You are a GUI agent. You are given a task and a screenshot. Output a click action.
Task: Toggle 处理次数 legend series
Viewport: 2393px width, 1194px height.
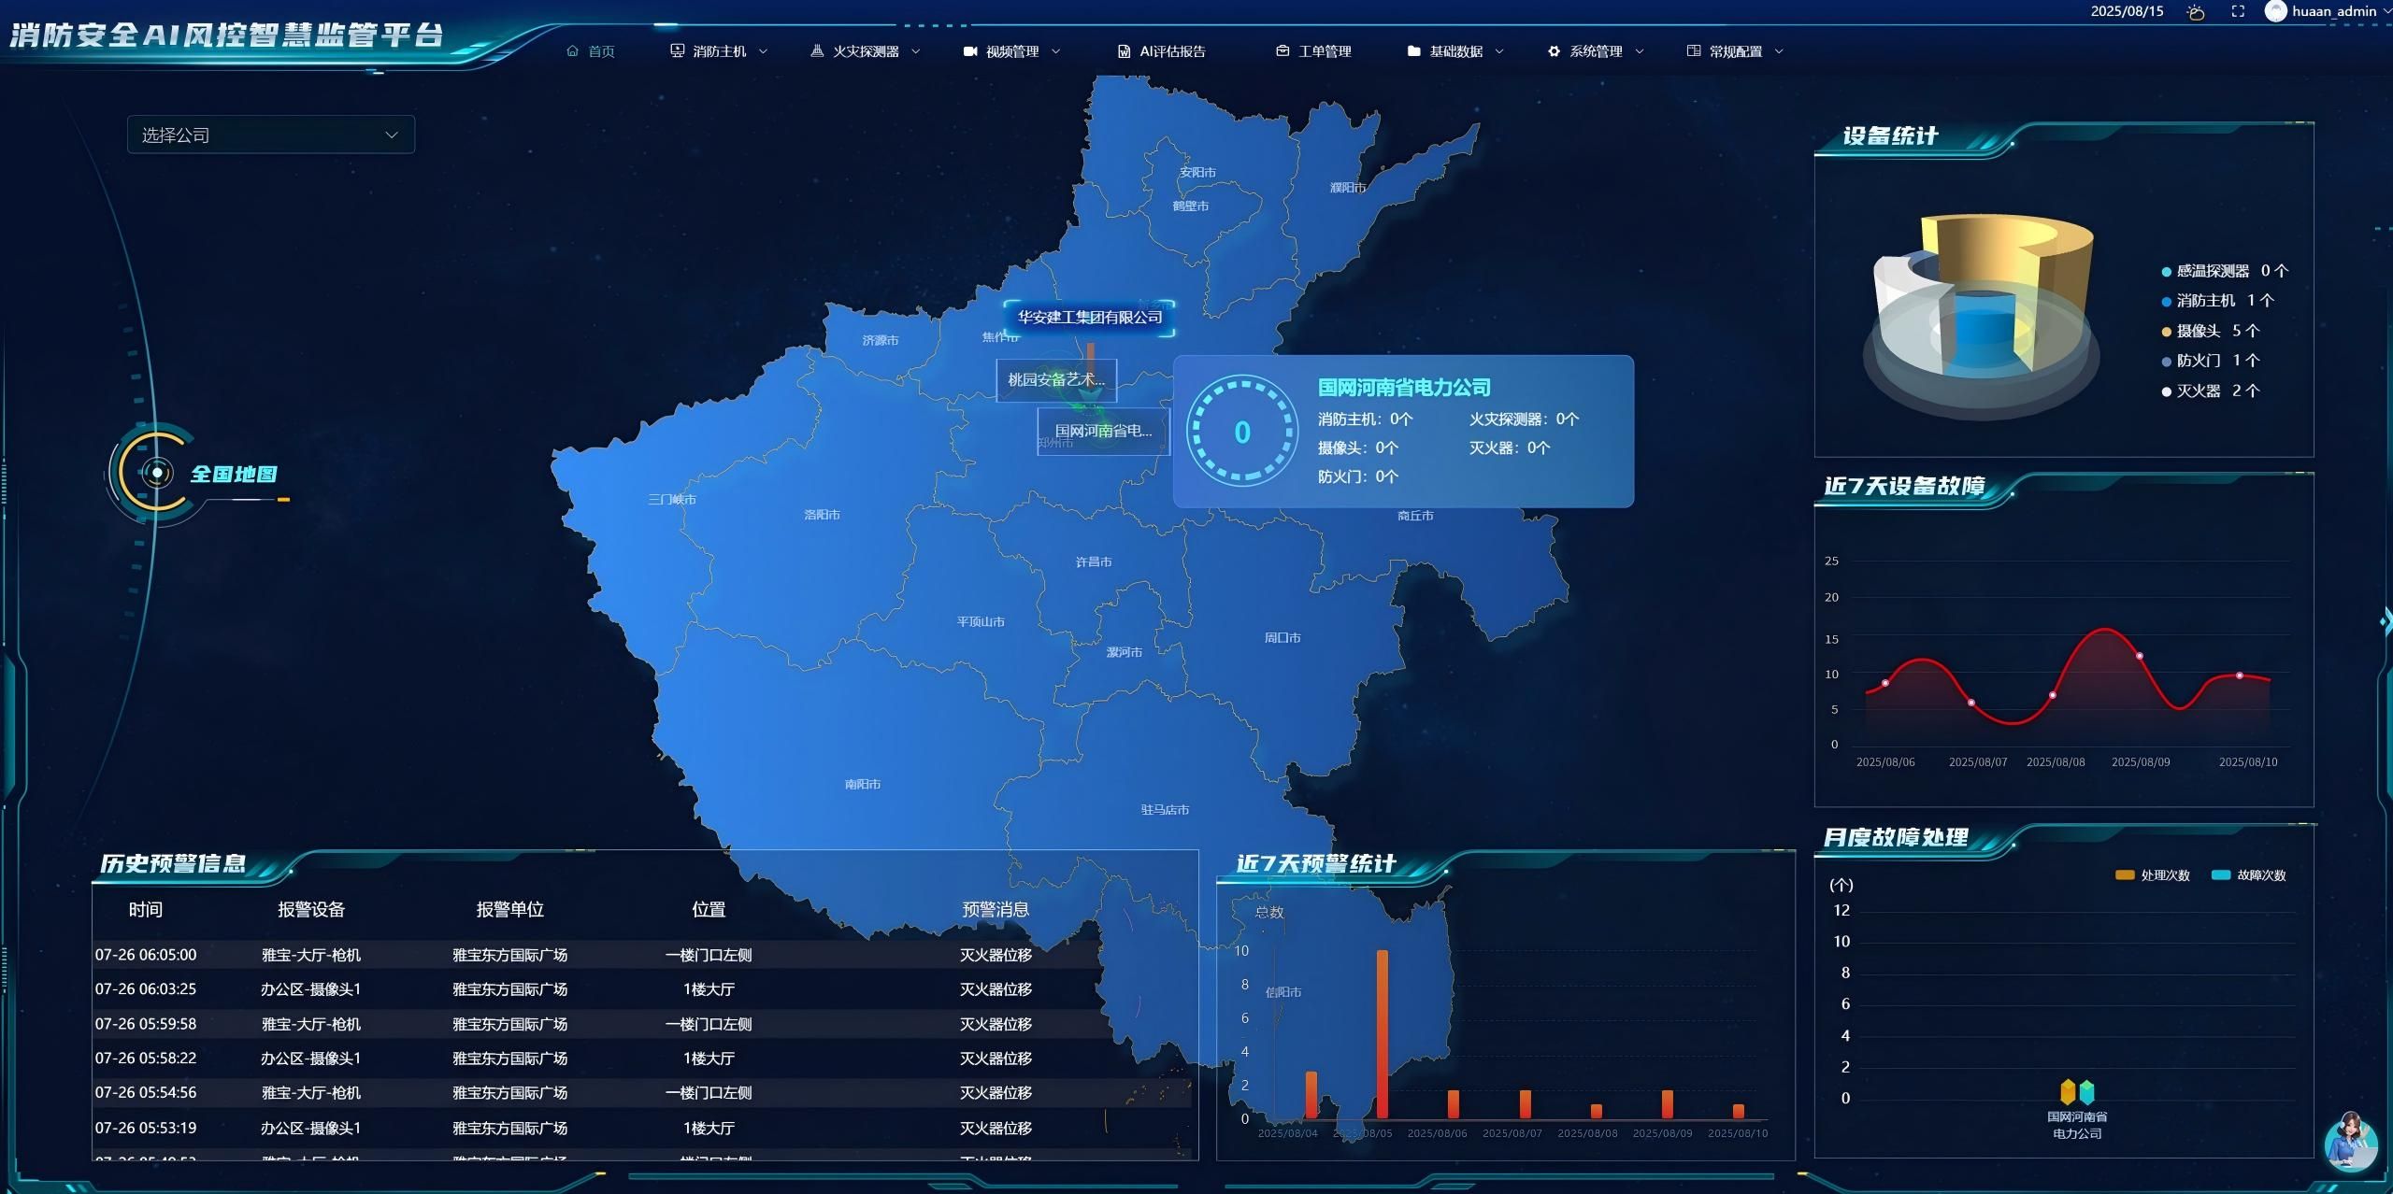tap(2152, 875)
